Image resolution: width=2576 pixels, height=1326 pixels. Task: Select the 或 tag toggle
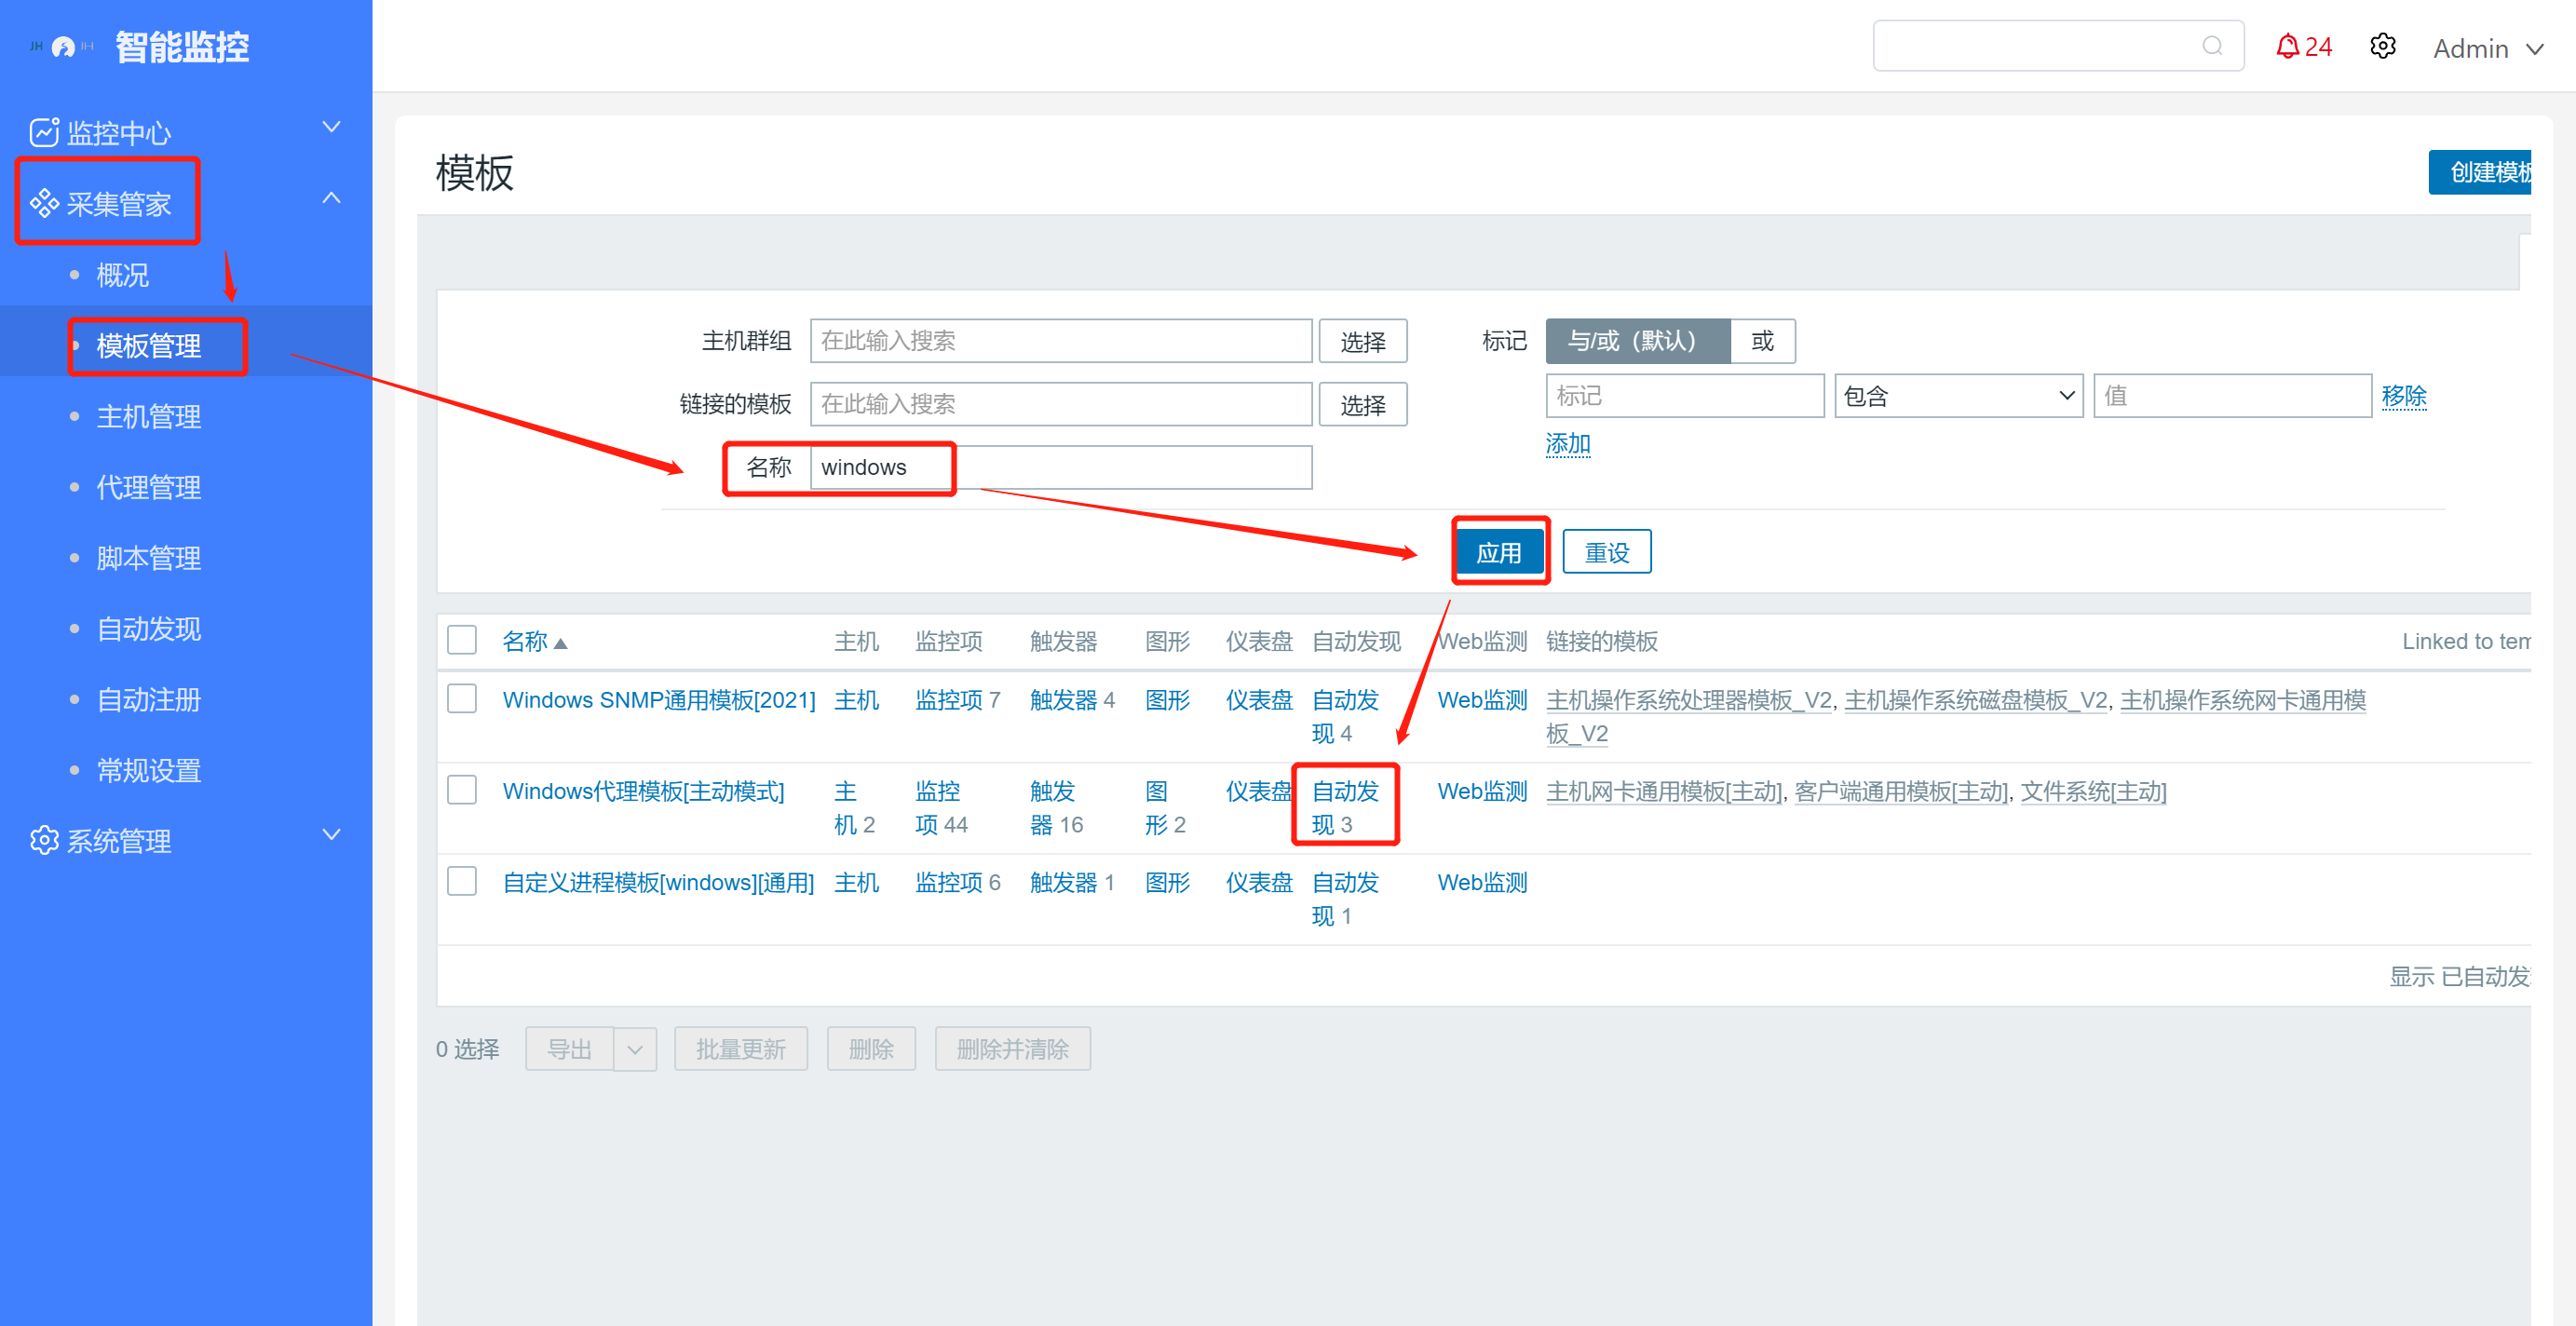(1762, 341)
